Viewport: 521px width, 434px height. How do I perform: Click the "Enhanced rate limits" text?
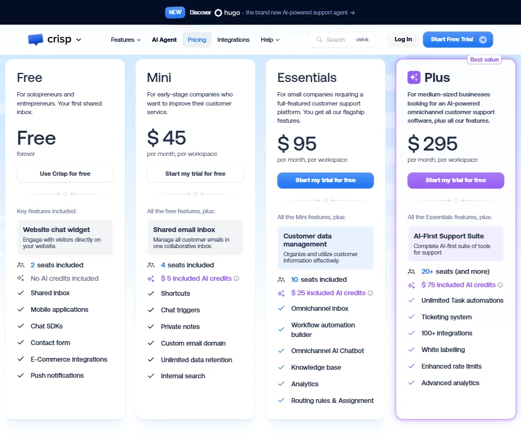click(451, 366)
